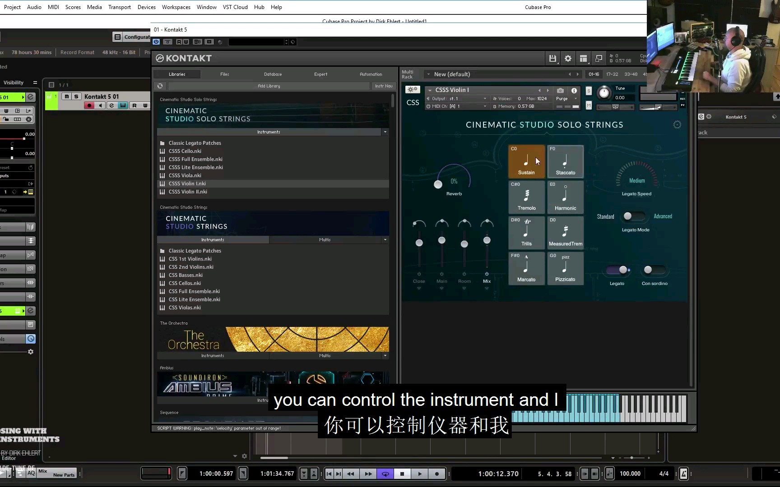
Task: Click Cinematic Studio settings cog
Action: click(x=677, y=125)
